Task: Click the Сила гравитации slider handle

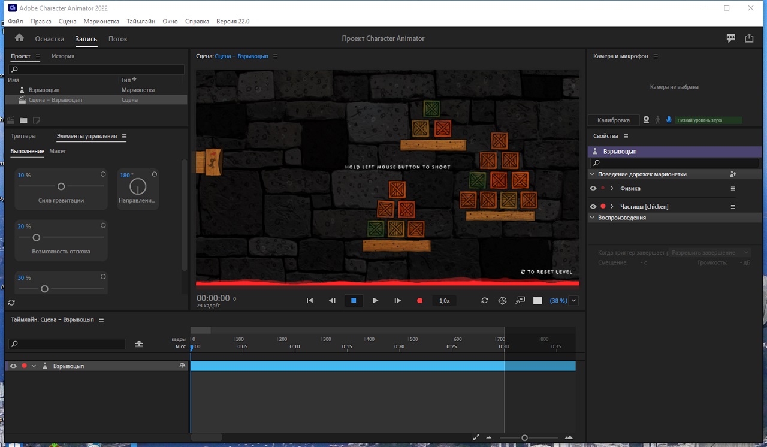Action: [61, 186]
